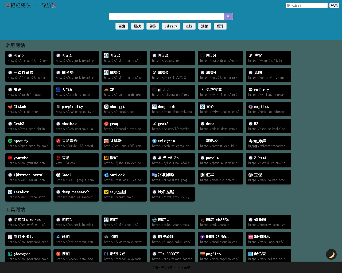The image size is (342, 273).
Task: Click the png2ico icon
Action: tap(203, 254)
